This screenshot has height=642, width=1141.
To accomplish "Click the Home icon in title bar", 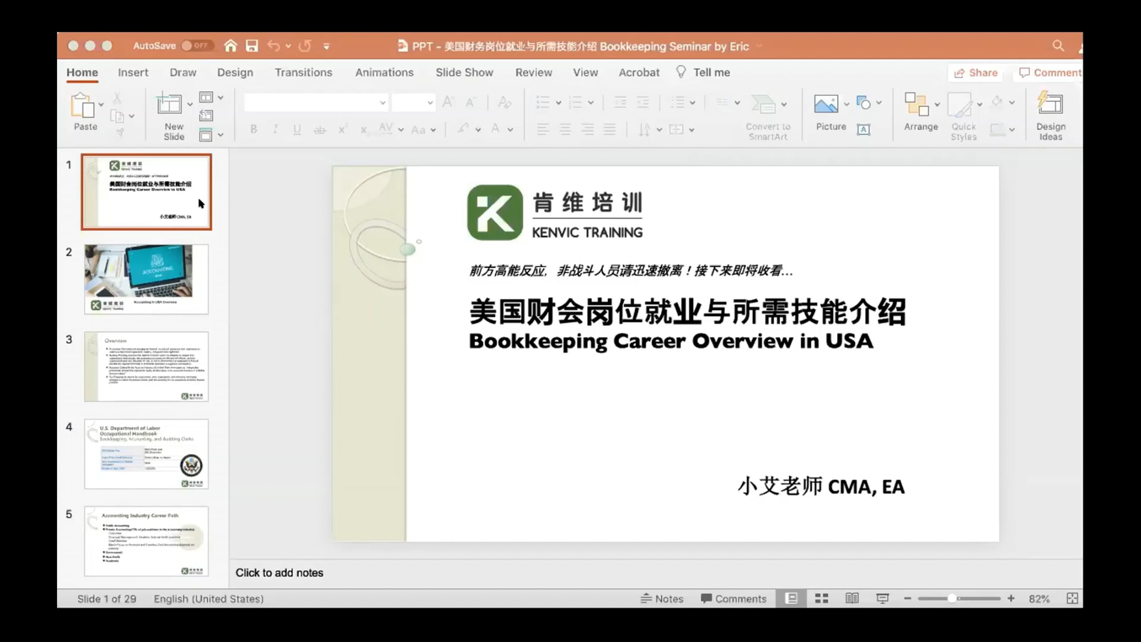I will (231, 46).
